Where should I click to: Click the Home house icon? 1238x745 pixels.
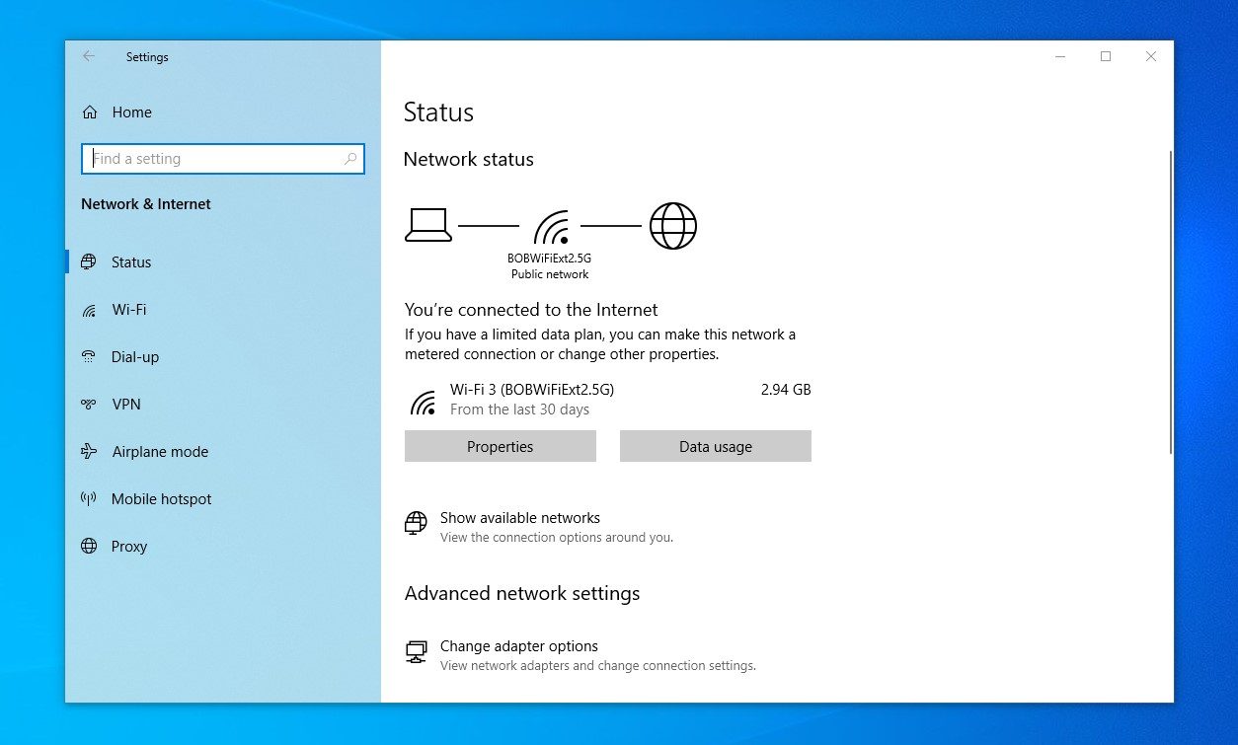click(x=90, y=112)
